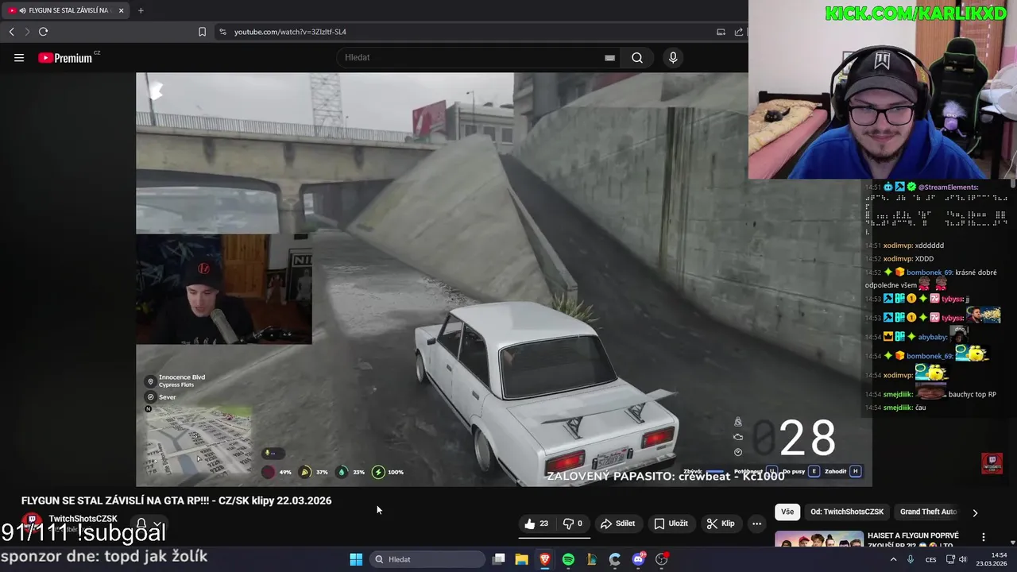Switch to Brave browser in taskbar
Image resolution: width=1017 pixels, height=572 pixels.
[545, 559]
